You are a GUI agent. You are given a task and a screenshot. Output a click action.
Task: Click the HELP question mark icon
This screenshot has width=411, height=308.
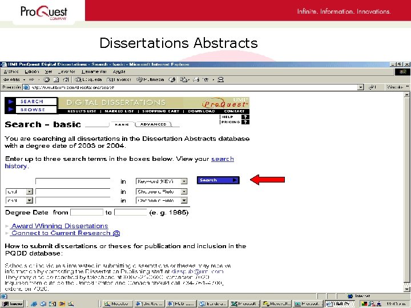pyautogui.click(x=245, y=117)
